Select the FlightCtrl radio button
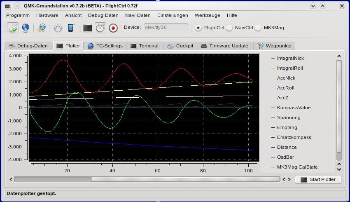The height and width of the screenshot is (202, 350). 198,28
